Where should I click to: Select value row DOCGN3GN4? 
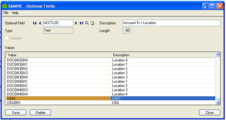(58, 77)
